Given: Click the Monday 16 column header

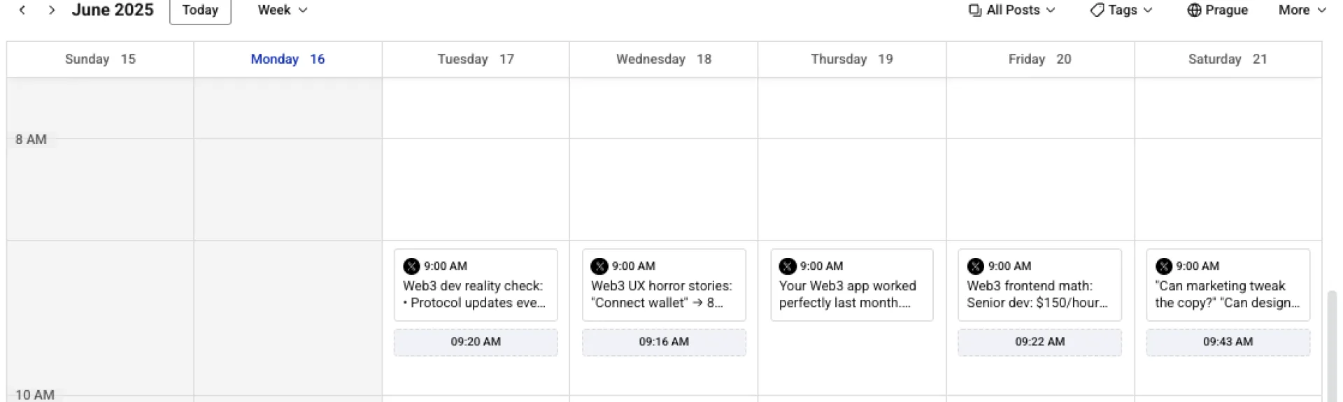Looking at the screenshot, I should (x=287, y=59).
